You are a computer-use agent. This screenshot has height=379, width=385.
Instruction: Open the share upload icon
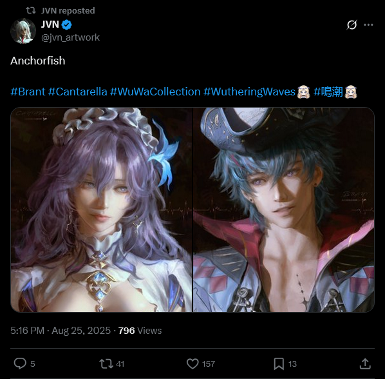[x=365, y=364]
